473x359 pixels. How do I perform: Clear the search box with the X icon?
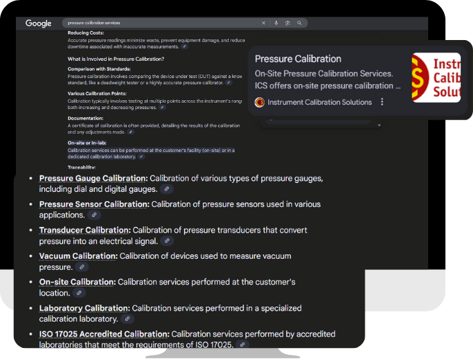263,23
